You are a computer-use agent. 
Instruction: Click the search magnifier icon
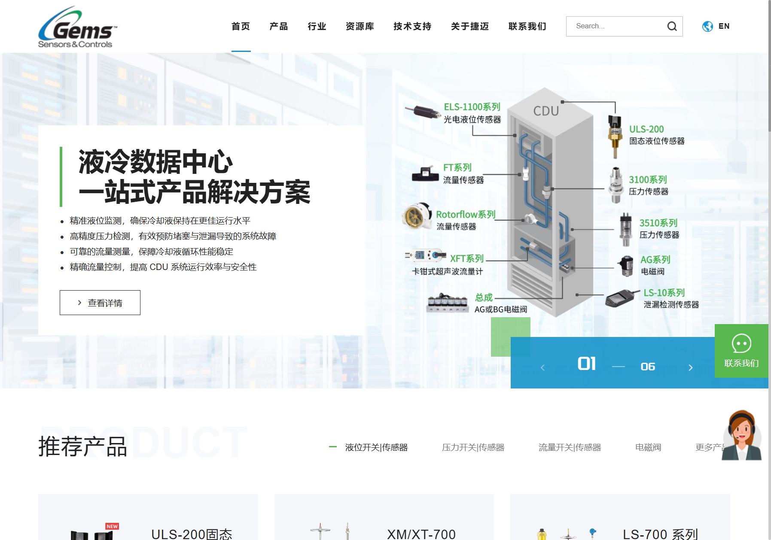click(672, 27)
